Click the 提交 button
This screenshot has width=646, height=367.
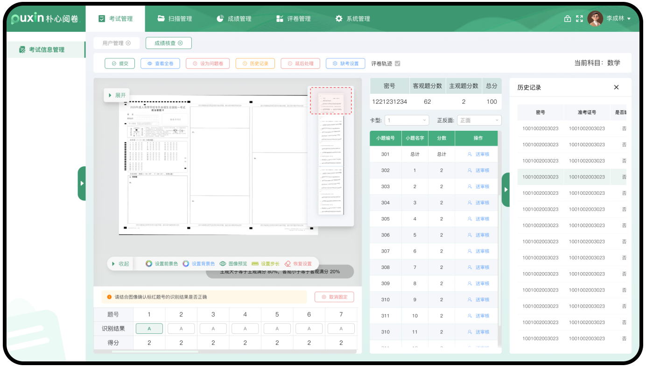119,64
